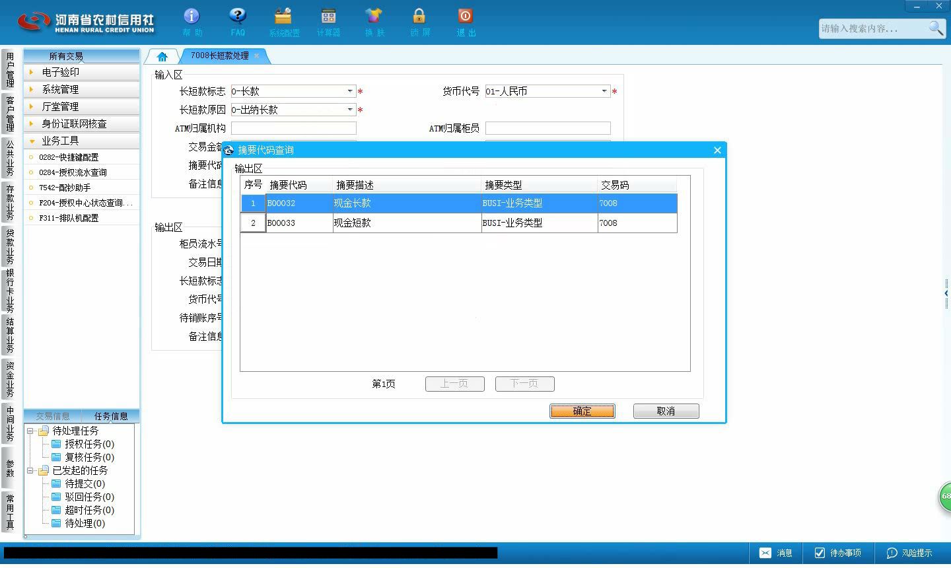Click the 待处理(0) folder icon
The image size is (951, 568).
pos(57,523)
